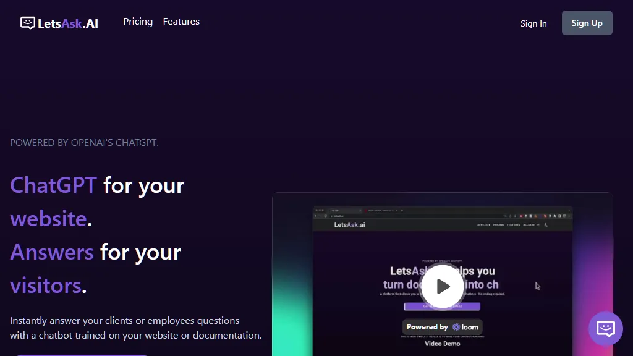
Task: Click the LetsAsk.ai wordmark inside the video preview
Action: point(349,224)
